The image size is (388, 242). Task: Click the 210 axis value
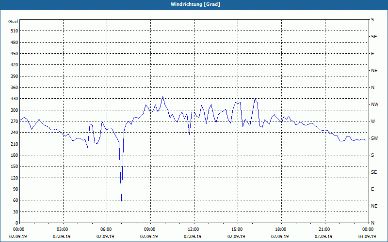[x=15, y=144]
